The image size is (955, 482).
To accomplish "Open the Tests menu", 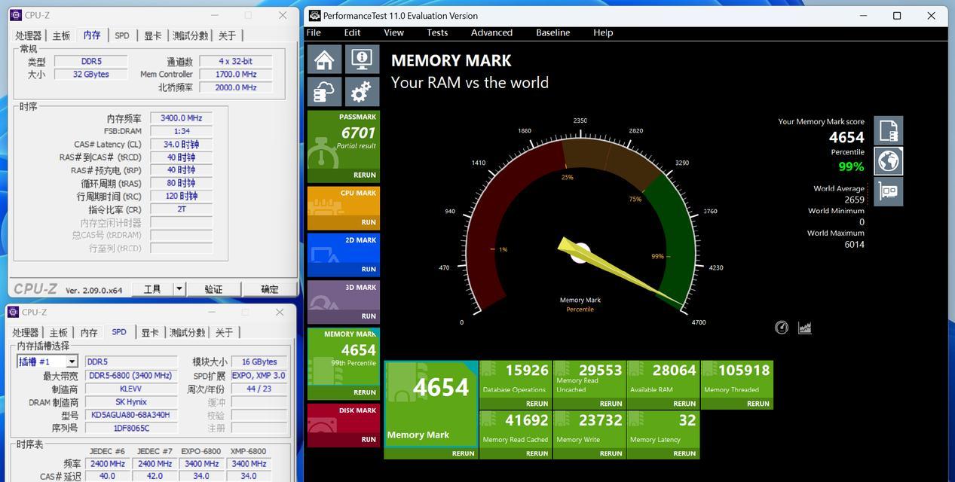I will click(437, 32).
